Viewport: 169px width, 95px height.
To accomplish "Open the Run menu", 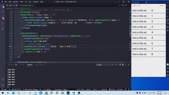I will [30, 2].
